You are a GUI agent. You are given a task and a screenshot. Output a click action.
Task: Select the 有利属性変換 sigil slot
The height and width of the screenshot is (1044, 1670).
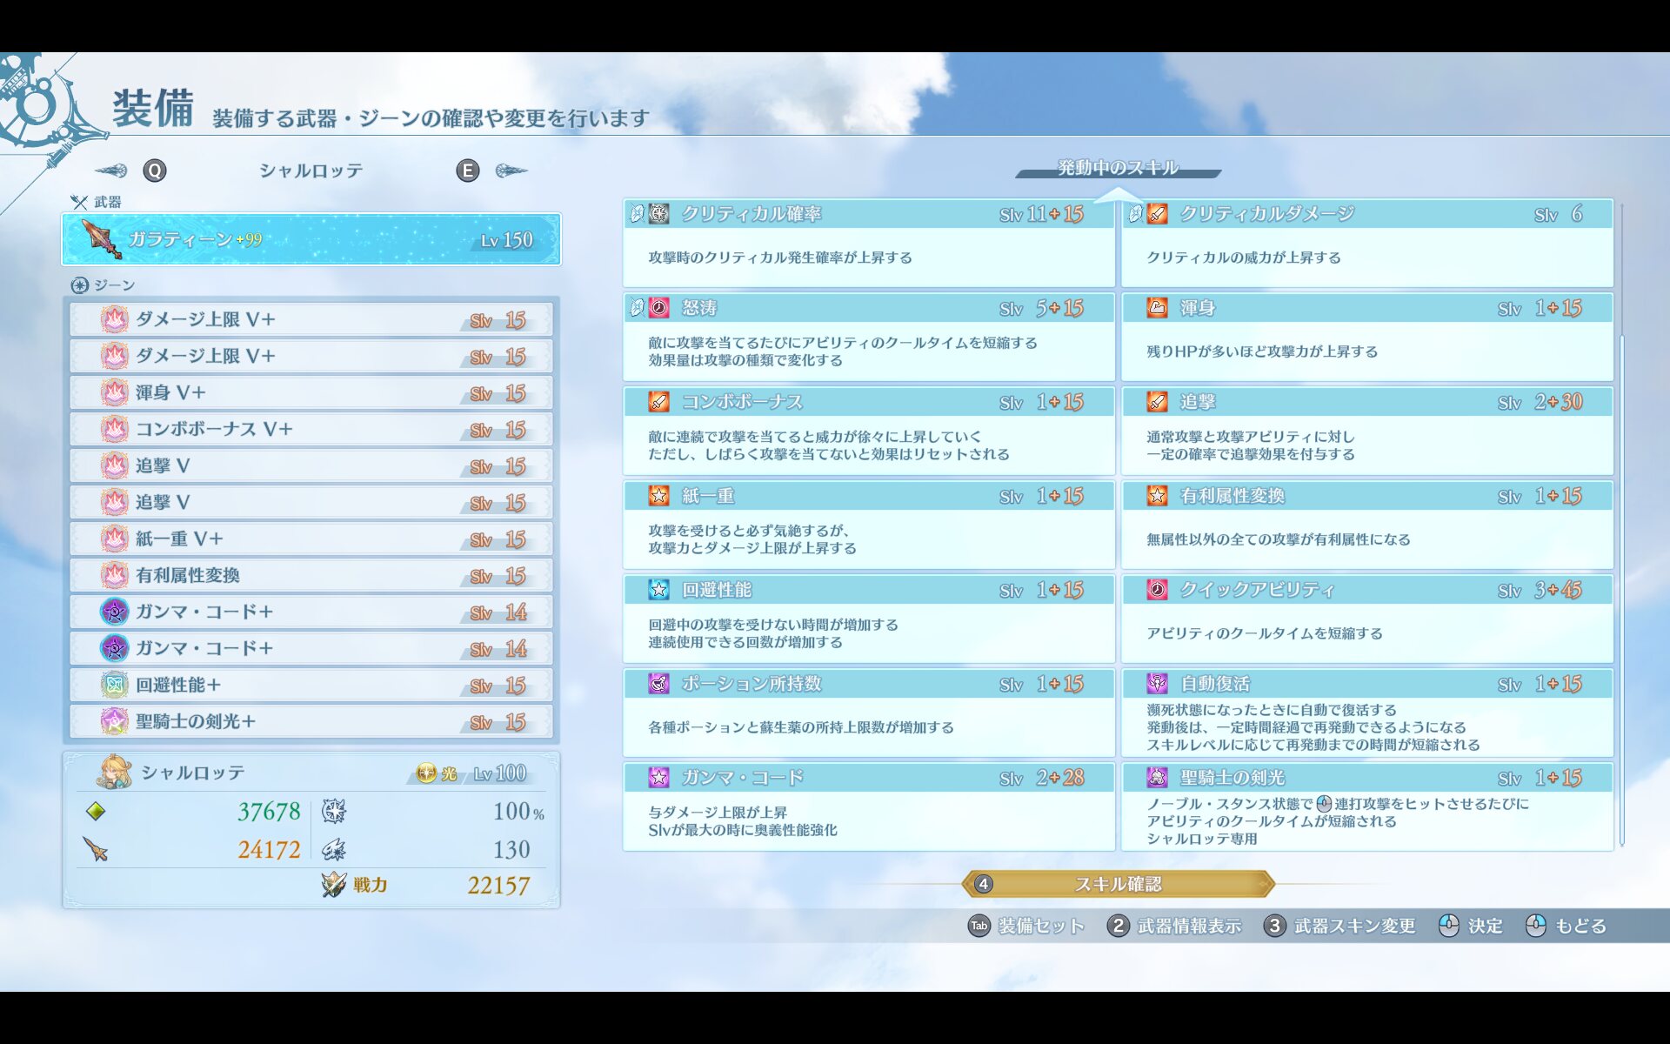(311, 576)
